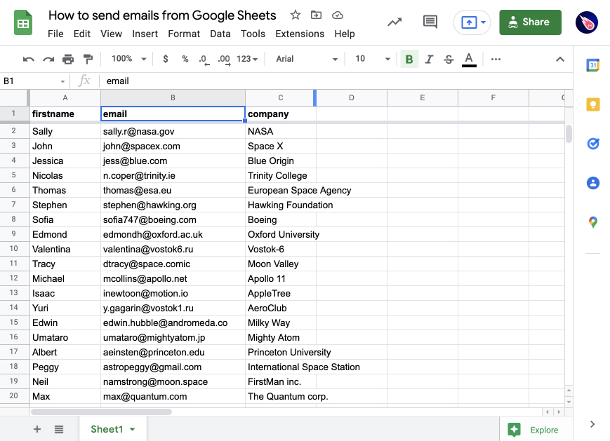Open the Explore panel
The image size is (610, 441).
(533, 430)
